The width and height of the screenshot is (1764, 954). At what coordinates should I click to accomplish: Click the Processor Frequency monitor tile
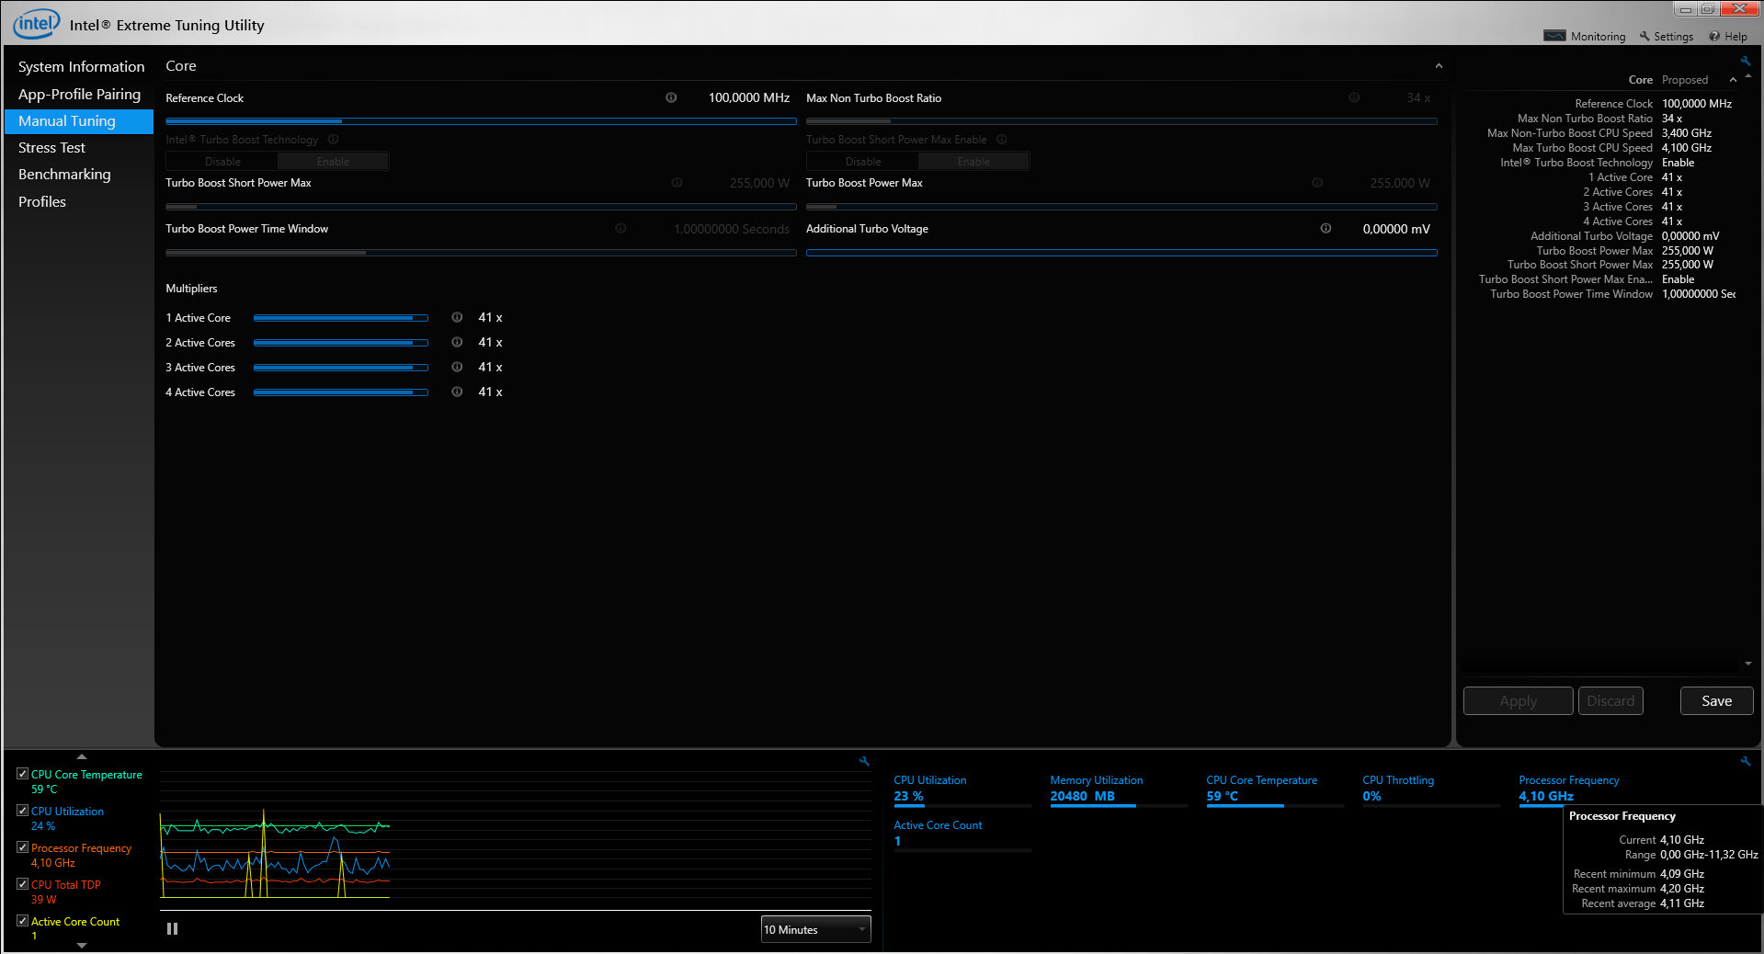pyautogui.click(x=1588, y=790)
